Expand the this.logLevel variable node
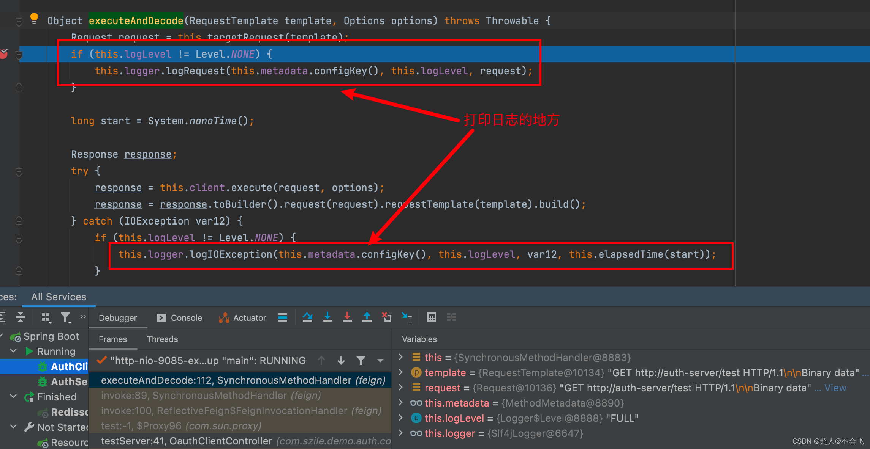The height and width of the screenshot is (449, 870). pyautogui.click(x=400, y=418)
